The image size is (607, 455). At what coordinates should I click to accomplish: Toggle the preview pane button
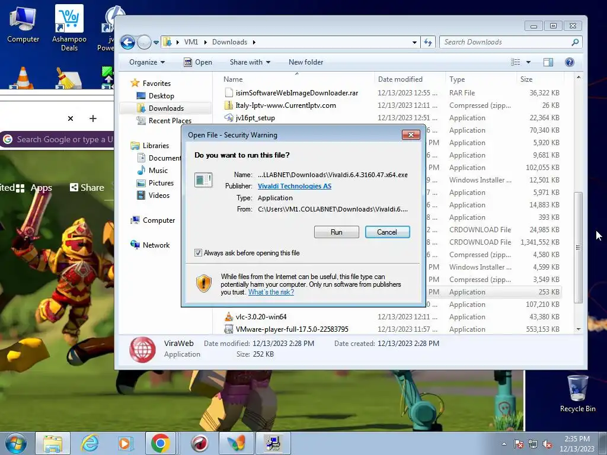click(x=548, y=62)
